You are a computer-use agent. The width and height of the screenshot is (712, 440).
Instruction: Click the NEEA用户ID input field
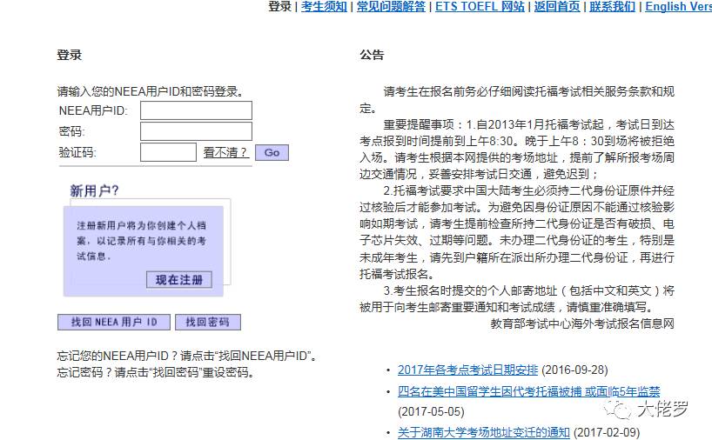click(x=196, y=110)
